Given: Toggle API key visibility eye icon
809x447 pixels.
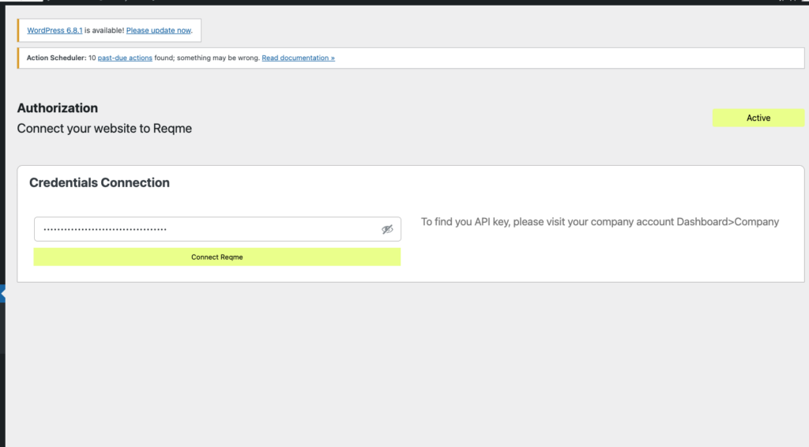Looking at the screenshot, I should click(387, 230).
